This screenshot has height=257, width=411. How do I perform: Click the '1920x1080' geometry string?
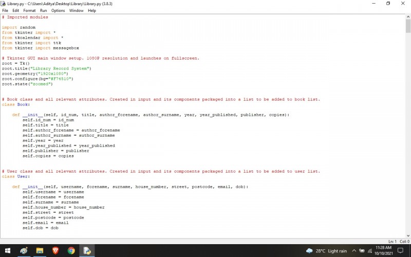[x=52, y=74]
